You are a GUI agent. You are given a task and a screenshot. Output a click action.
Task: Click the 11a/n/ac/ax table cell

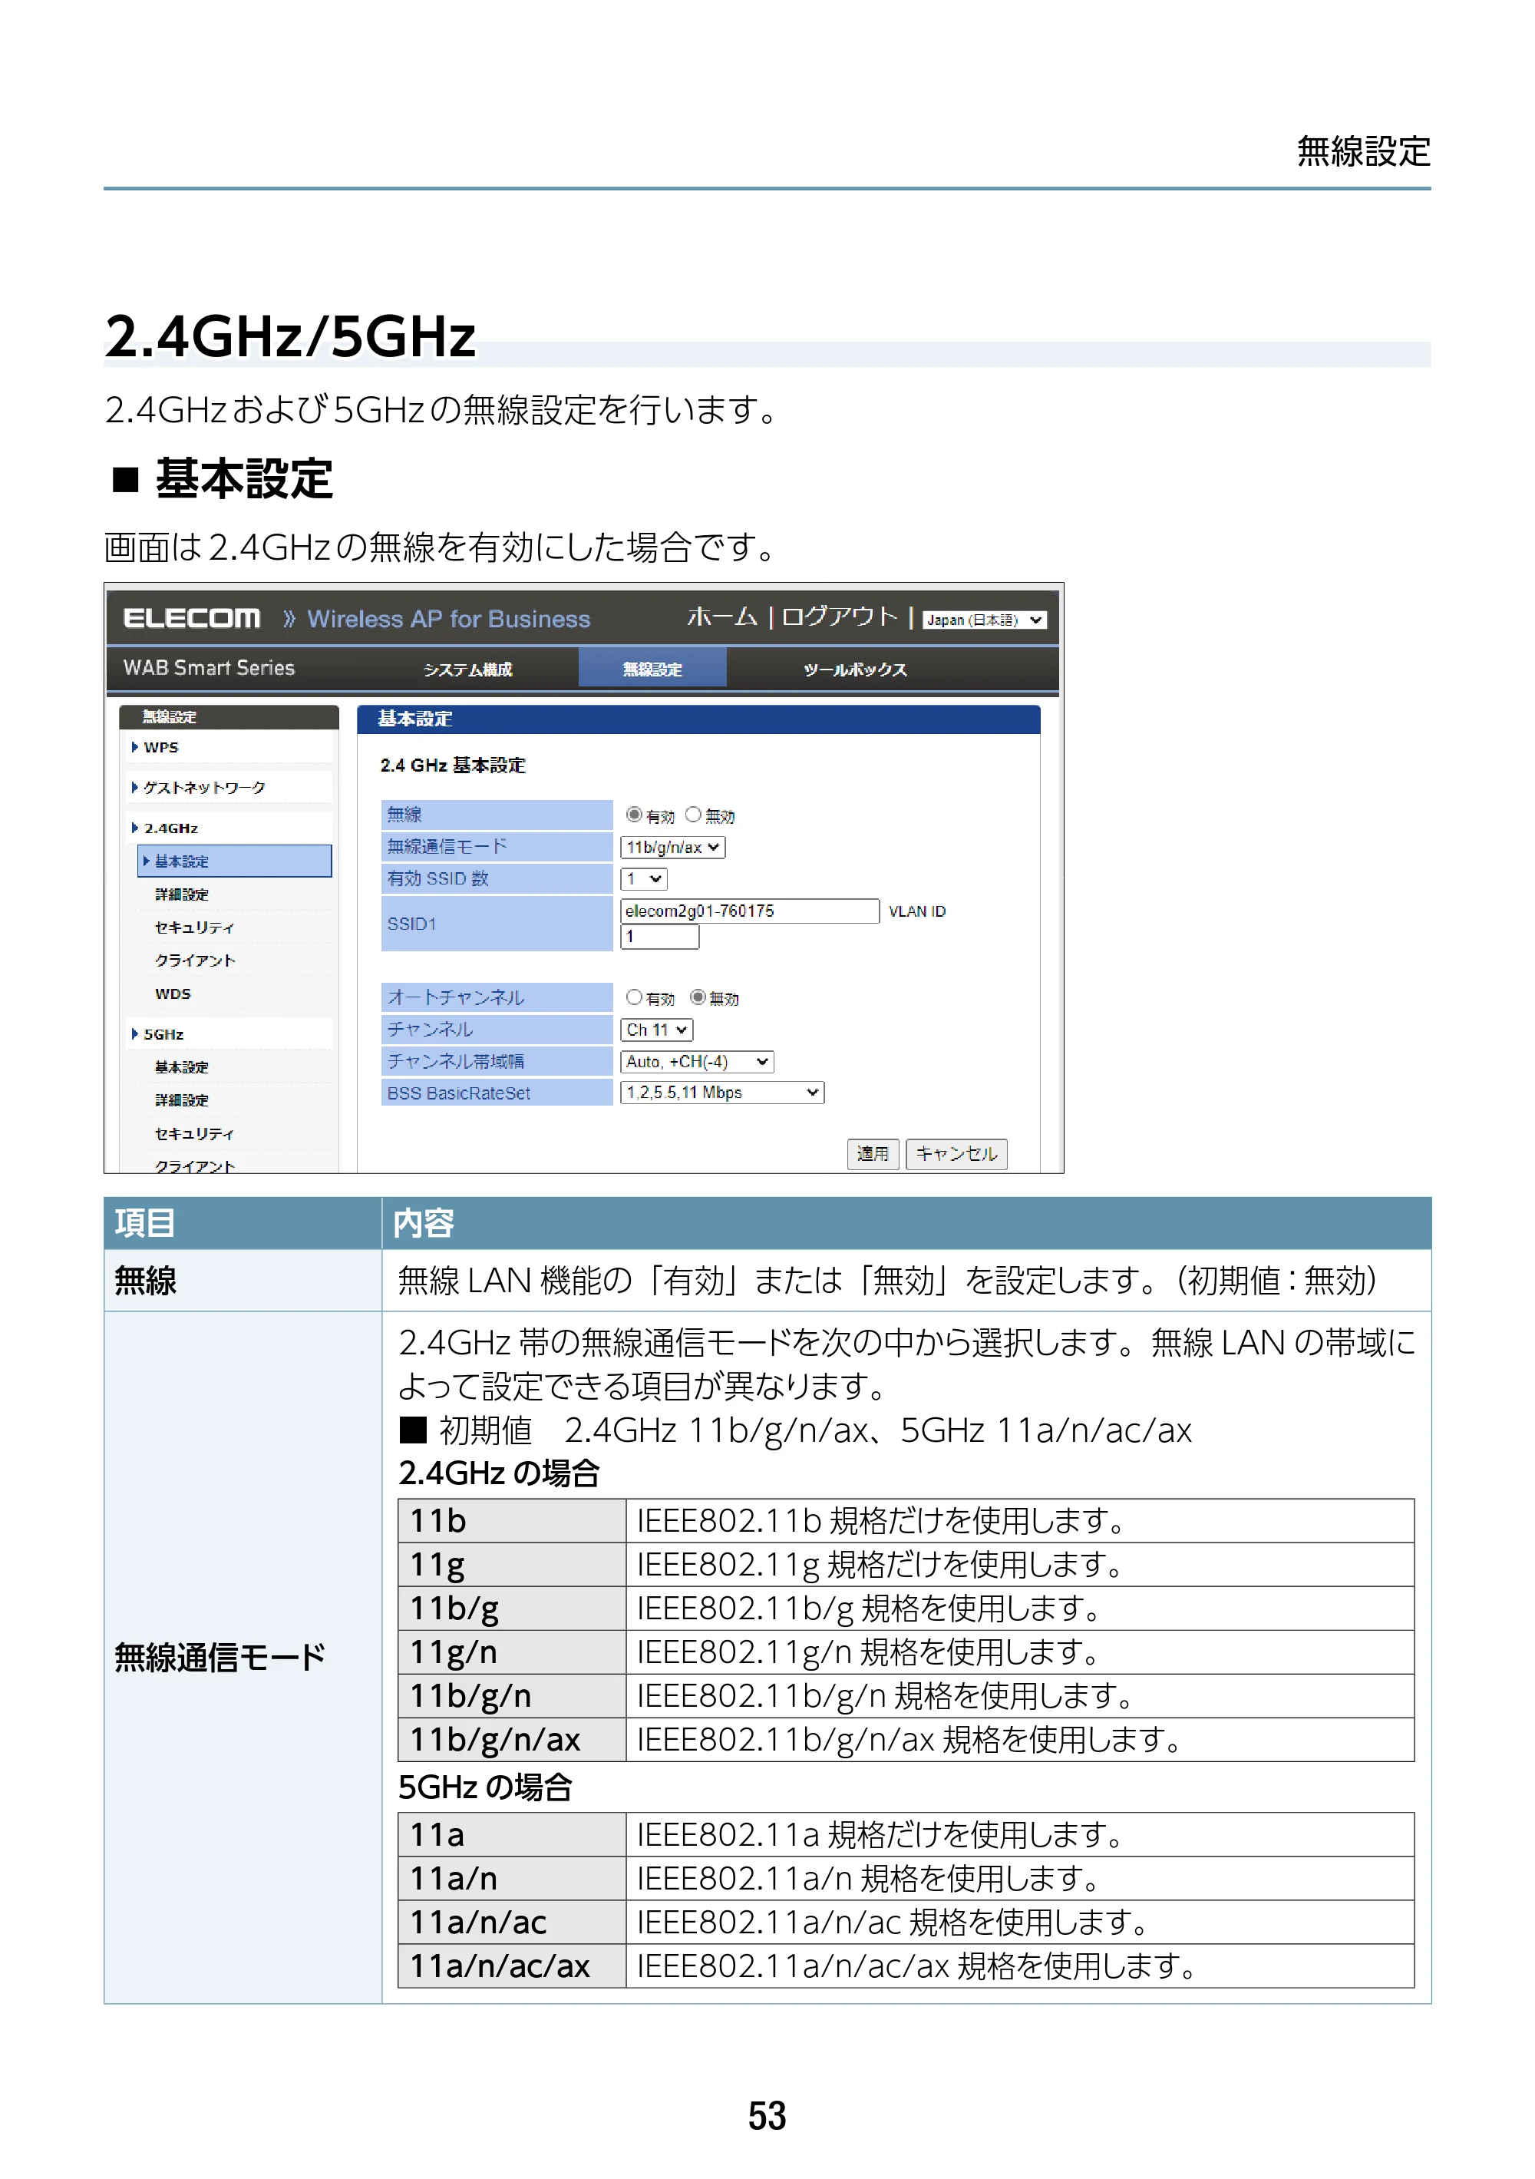pyautogui.click(x=511, y=1966)
